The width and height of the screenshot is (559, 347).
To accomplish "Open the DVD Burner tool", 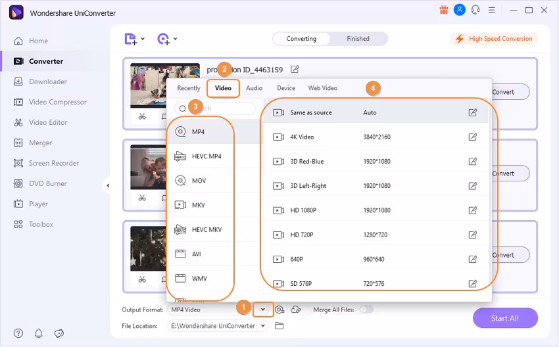I will pos(40,183).
